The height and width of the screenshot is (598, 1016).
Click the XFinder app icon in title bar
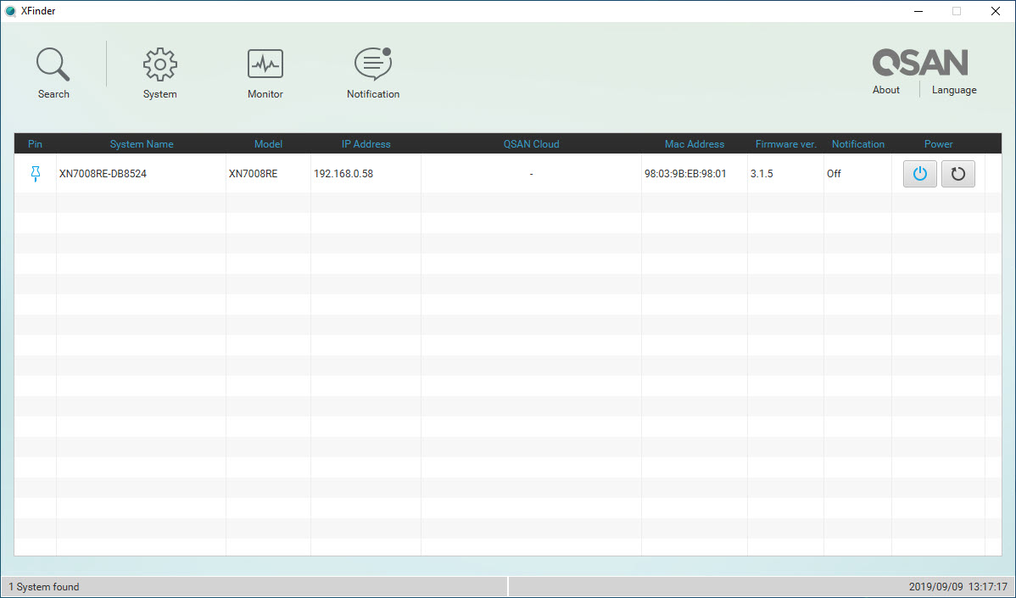point(10,11)
